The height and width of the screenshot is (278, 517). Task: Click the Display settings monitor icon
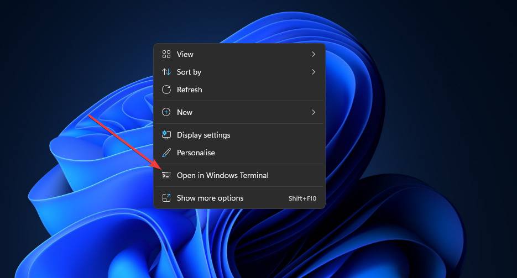pyautogui.click(x=166, y=135)
